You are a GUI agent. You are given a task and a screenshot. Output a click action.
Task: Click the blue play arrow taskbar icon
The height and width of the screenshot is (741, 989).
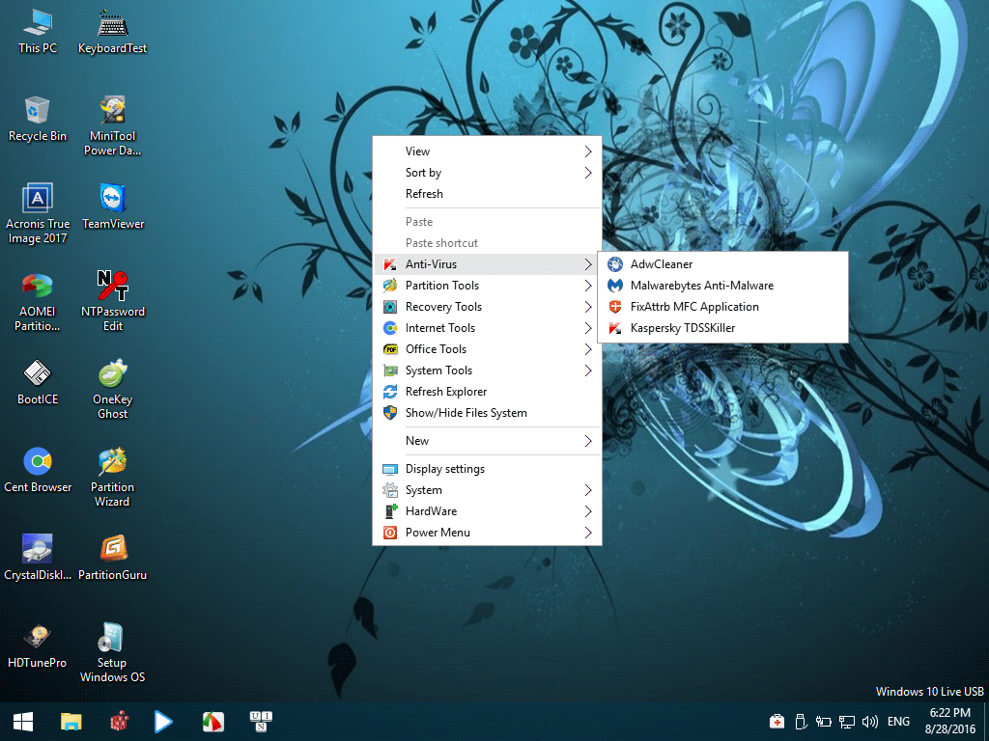coord(163,722)
